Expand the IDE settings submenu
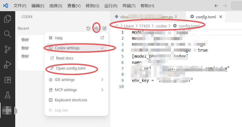The height and width of the screenshot is (127, 242). (x=102, y=80)
